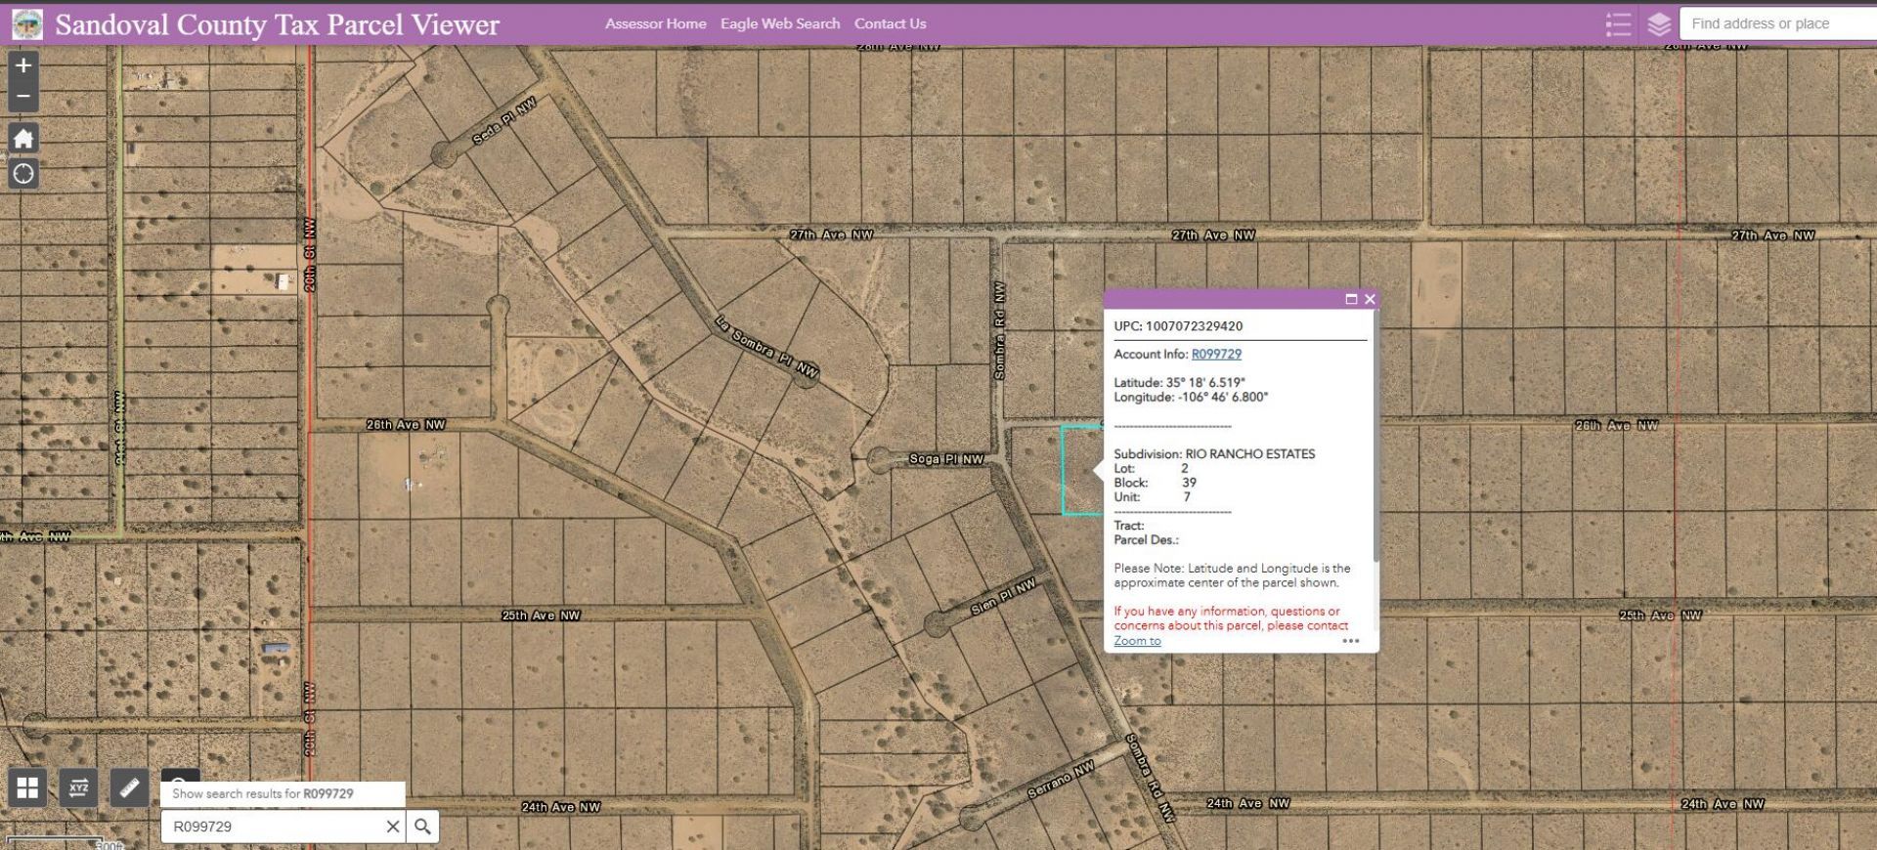Viewport: 1877px width, 850px height.
Task: Activate the My Location compass button
Action: [x=23, y=174]
